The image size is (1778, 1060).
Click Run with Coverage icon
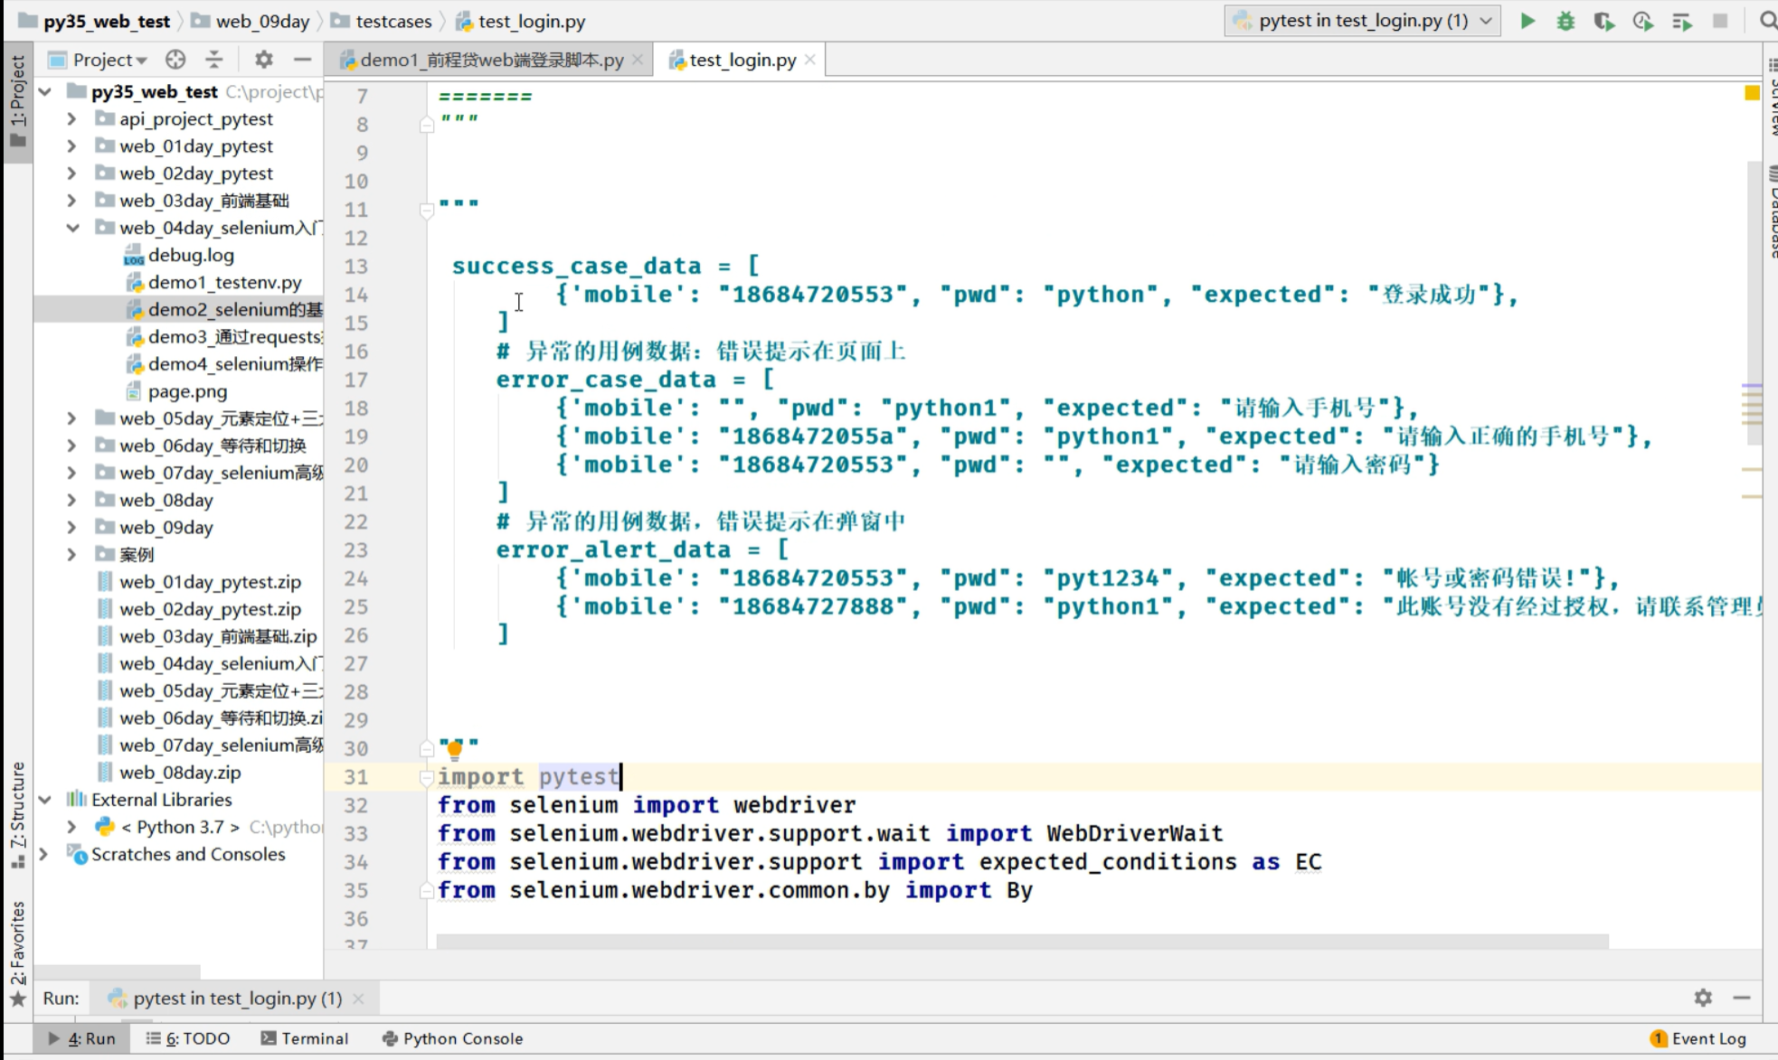point(1604,21)
